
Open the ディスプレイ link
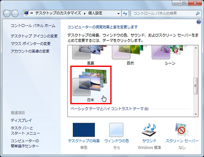(21, 120)
